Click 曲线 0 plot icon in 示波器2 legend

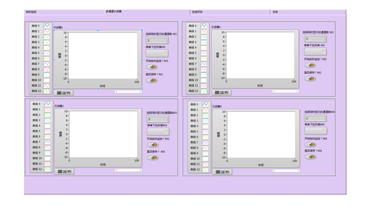[x=204, y=25]
